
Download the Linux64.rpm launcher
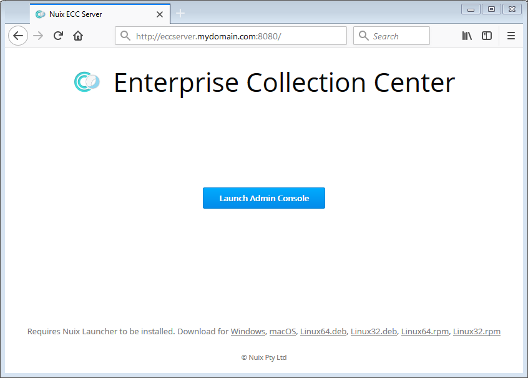[x=425, y=332]
